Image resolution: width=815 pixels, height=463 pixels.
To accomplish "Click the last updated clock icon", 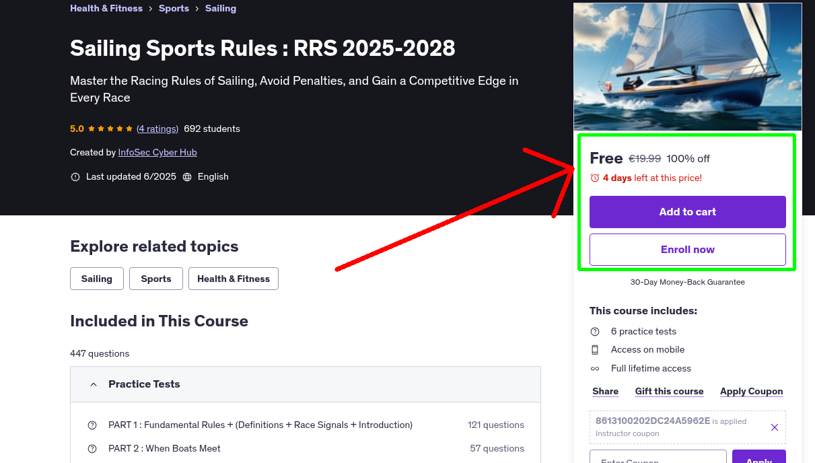I will click(75, 176).
